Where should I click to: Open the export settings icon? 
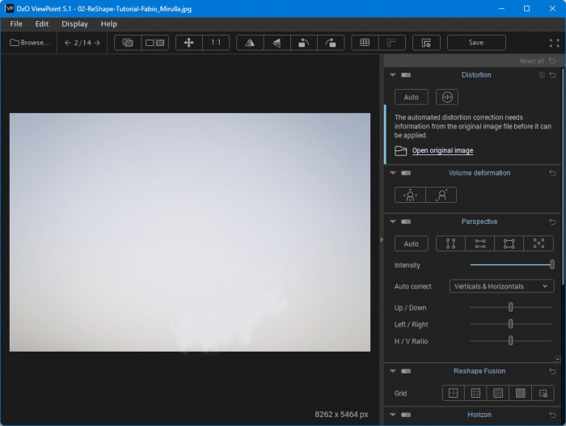click(x=426, y=43)
